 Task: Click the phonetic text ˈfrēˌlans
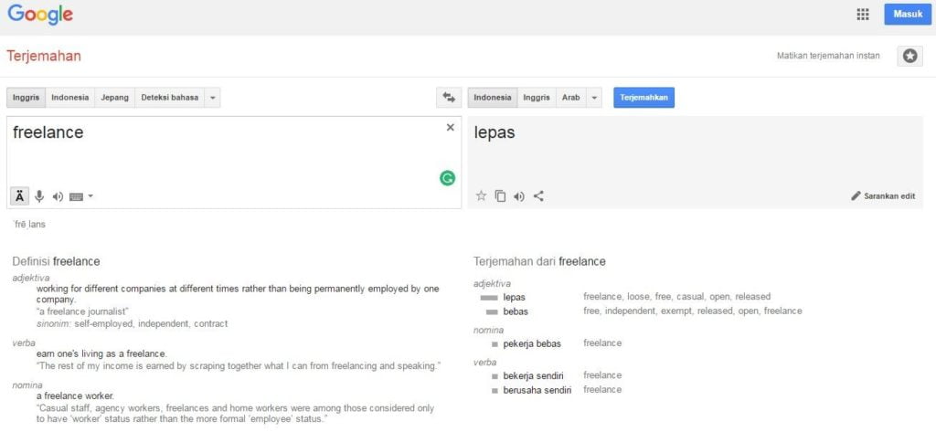click(x=29, y=225)
